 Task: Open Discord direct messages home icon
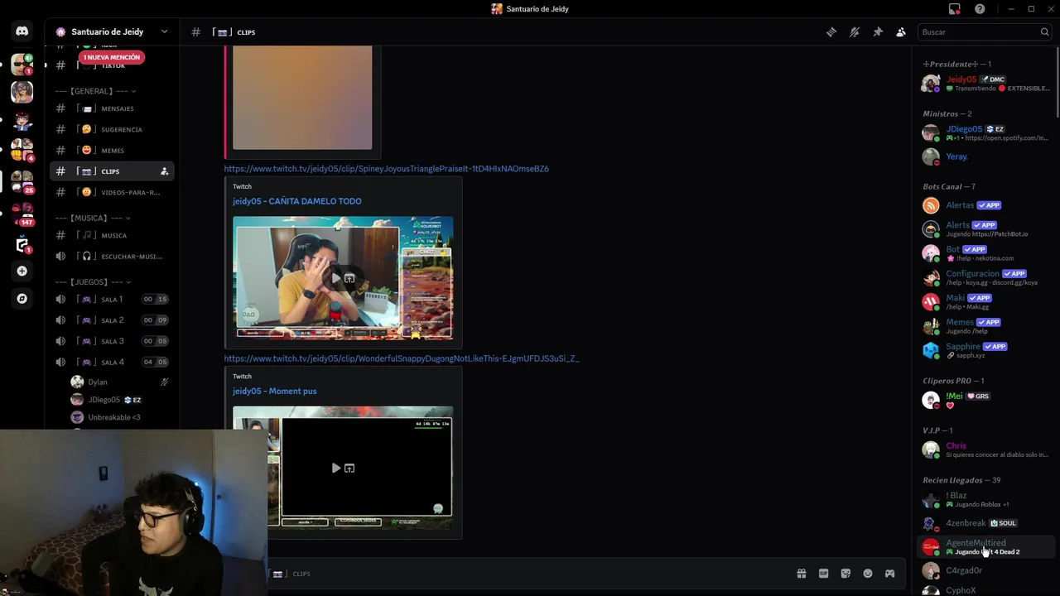[x=22, y=31]
